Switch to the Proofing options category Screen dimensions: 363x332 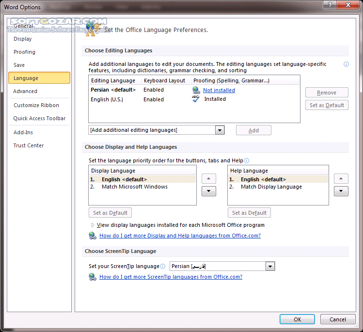pos(24,52)
